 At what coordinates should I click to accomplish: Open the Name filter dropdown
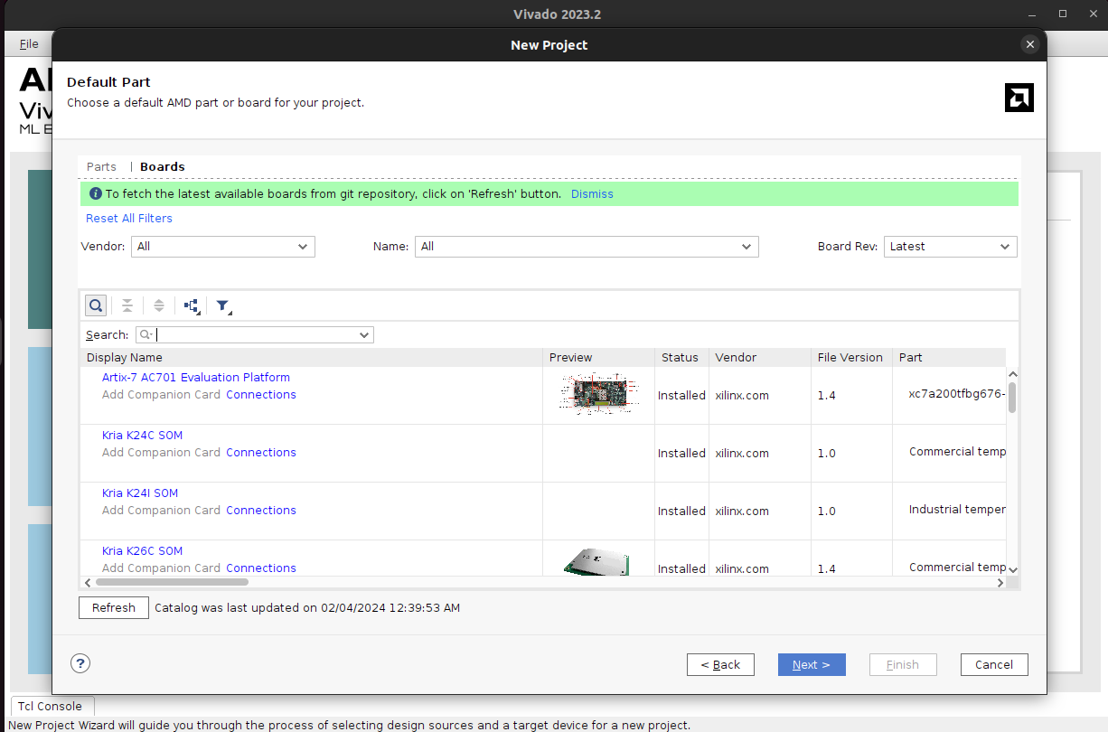pyautogui.click(x=587, y=246)
